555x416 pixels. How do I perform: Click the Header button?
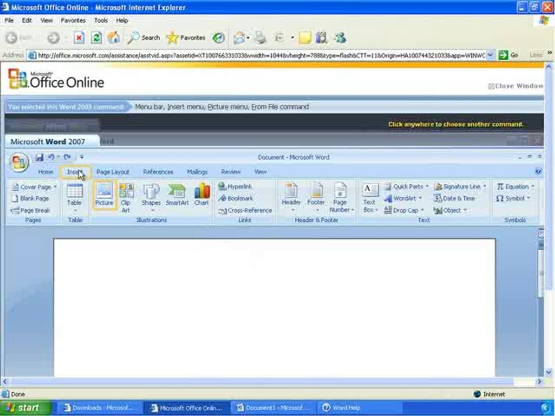291,196
